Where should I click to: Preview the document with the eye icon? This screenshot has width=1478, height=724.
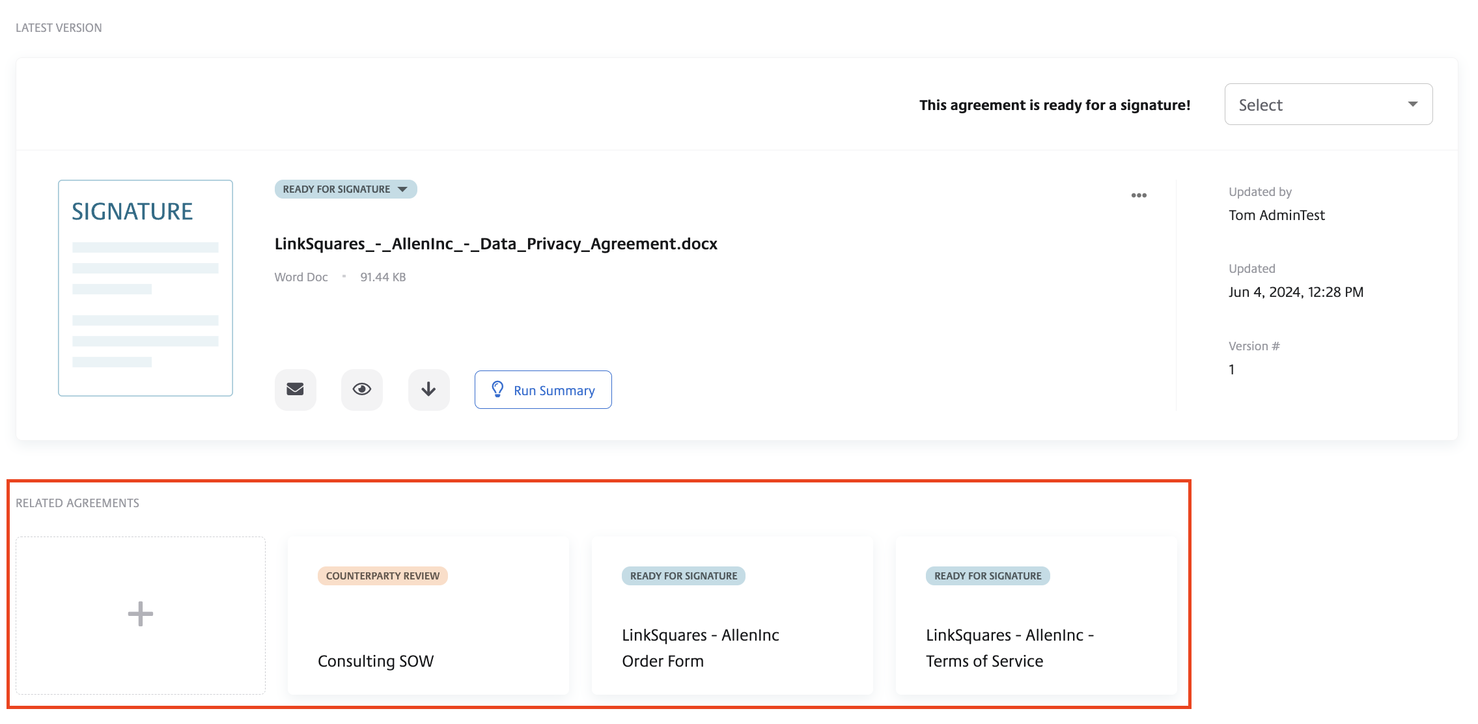(x=362, y=389)
